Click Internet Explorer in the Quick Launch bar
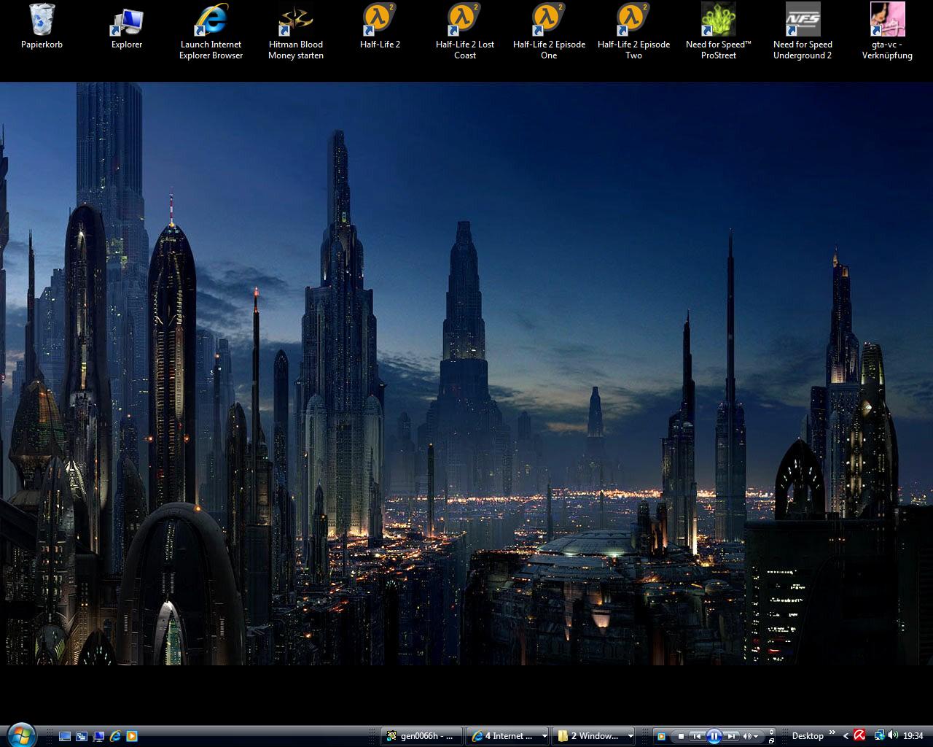933x747 pixels. 115,736
